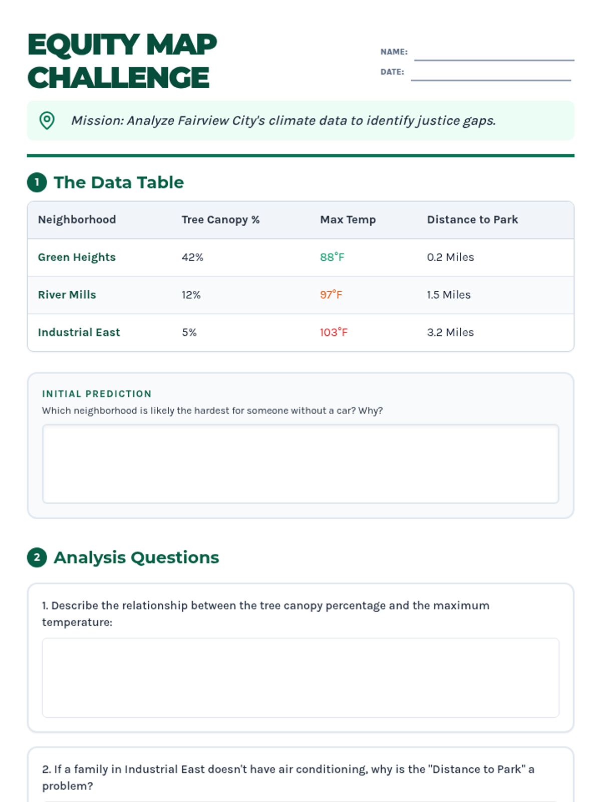The height and width of the screenshot is (802, 601).
Task: Click the question 1 answer box
Action: point(300,677)
